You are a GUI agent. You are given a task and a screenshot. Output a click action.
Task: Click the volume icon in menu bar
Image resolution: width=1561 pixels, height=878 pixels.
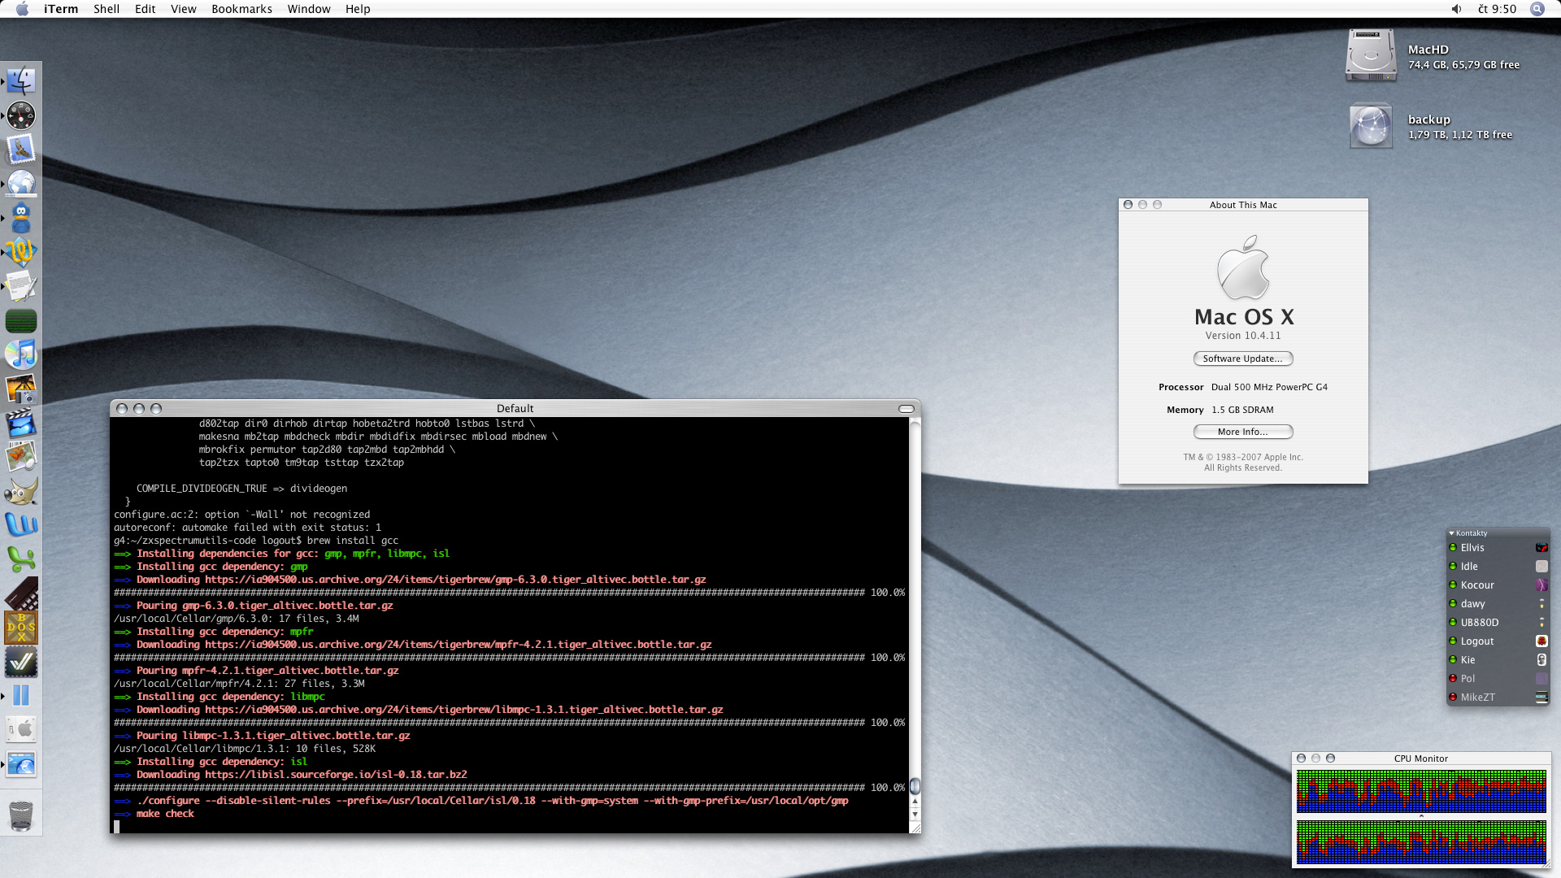(x=1456, y=9)
